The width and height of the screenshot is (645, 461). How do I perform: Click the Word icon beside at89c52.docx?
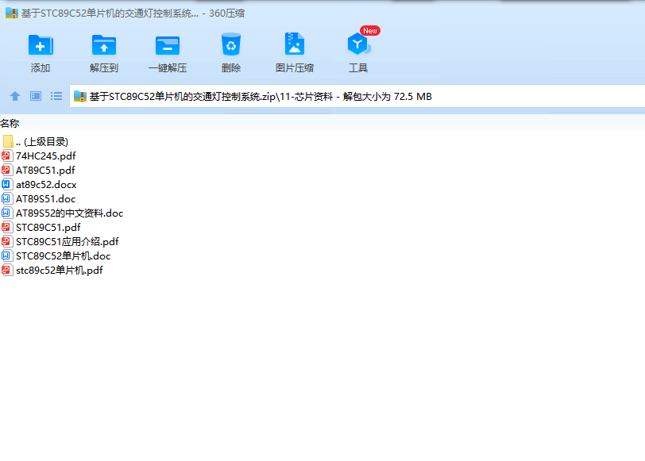coord(6,185)
